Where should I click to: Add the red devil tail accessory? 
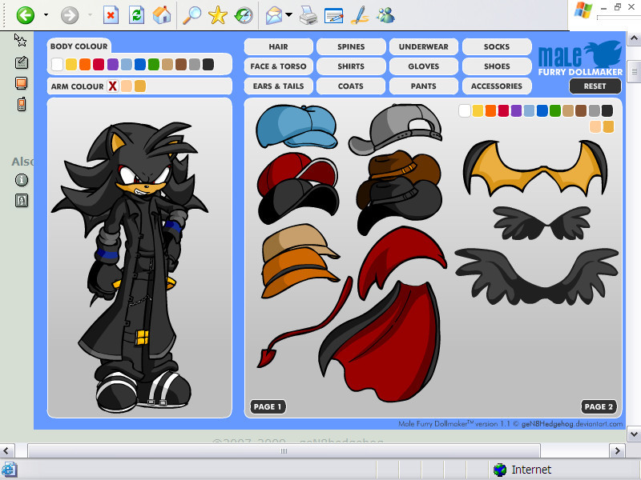tap(304, 322)
